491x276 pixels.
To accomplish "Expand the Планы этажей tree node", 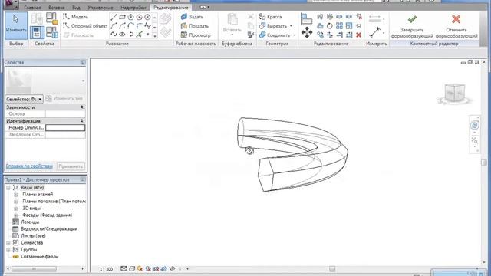I will point(15,195).
